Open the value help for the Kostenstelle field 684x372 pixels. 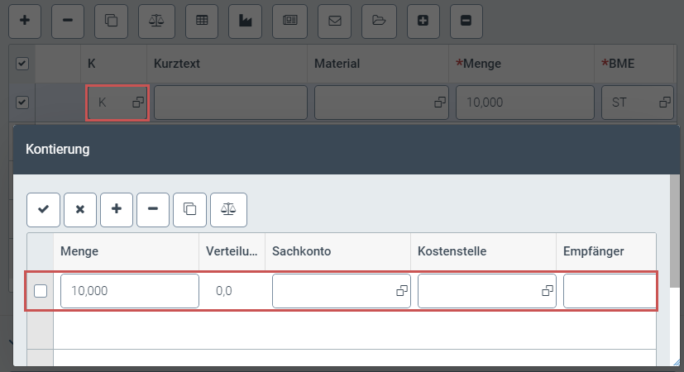coord(547,291)
